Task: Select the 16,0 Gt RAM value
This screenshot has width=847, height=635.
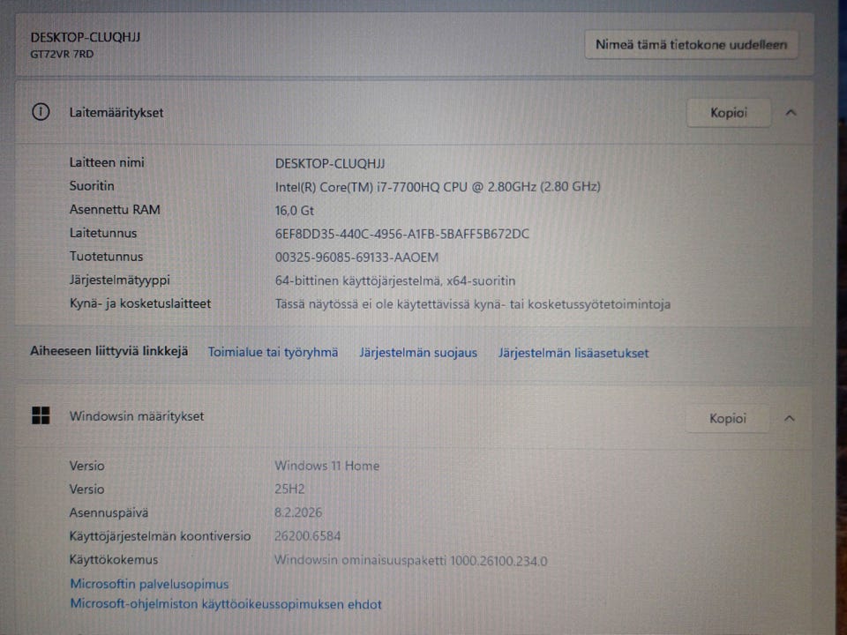Action: click(x=295, y=211)
